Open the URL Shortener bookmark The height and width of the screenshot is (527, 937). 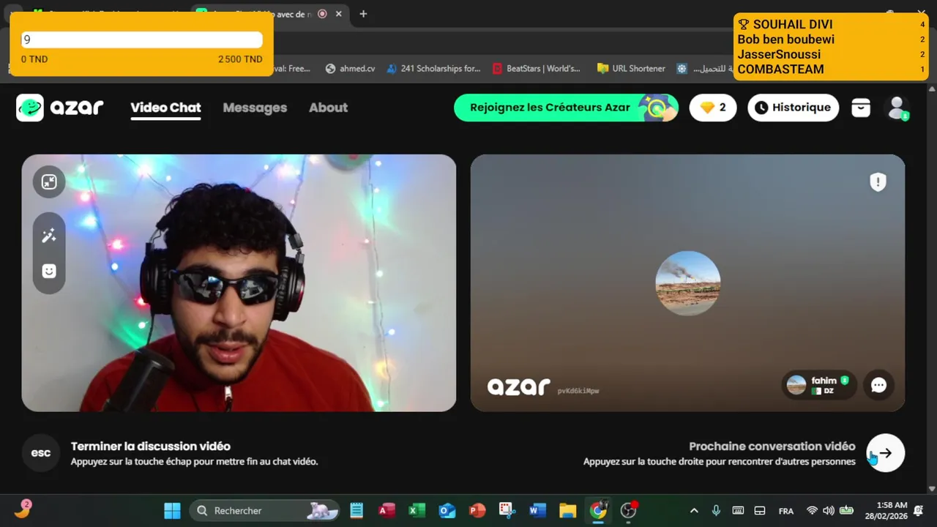coord(631,68)
